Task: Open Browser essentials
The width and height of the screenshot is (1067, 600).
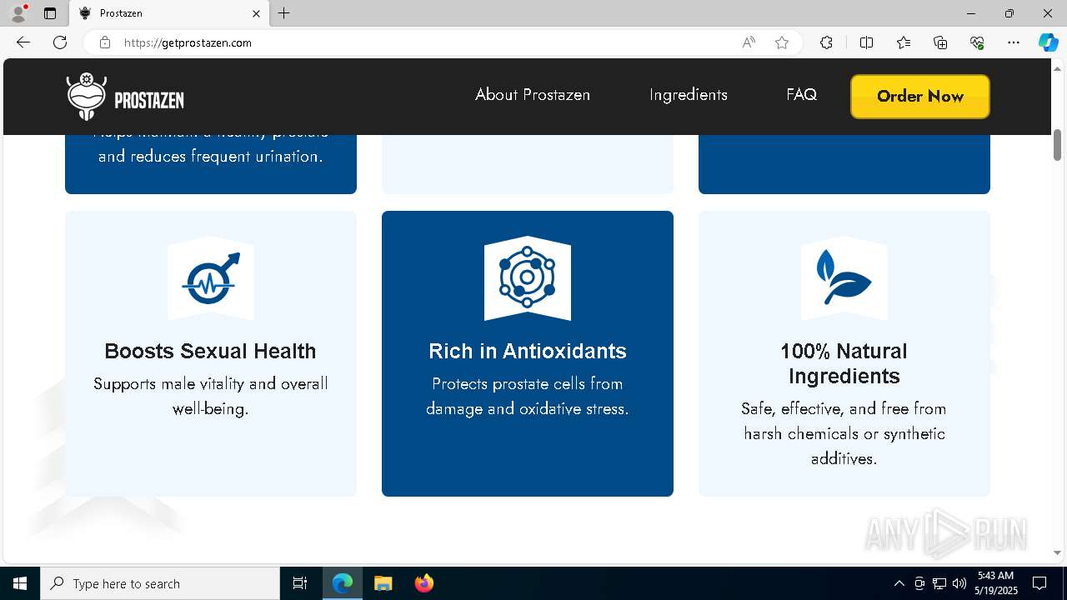Action: 977,42
